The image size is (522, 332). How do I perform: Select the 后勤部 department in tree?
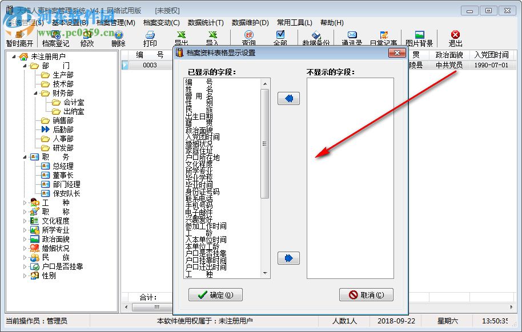point(63,129)
